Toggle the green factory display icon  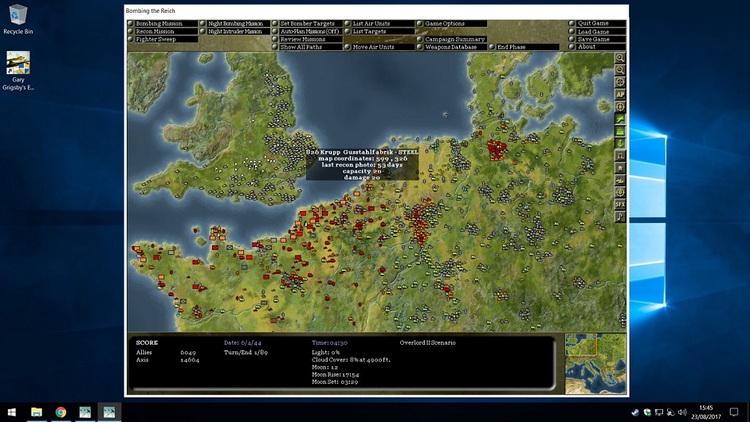(x=620, y=131)
